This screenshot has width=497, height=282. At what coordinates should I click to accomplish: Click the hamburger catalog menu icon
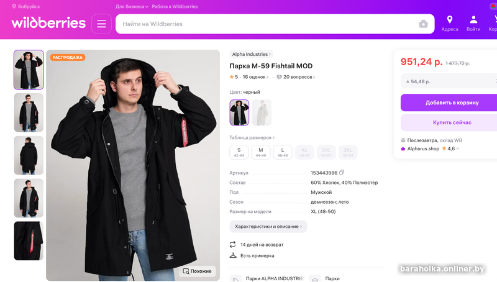coord(102,24)
